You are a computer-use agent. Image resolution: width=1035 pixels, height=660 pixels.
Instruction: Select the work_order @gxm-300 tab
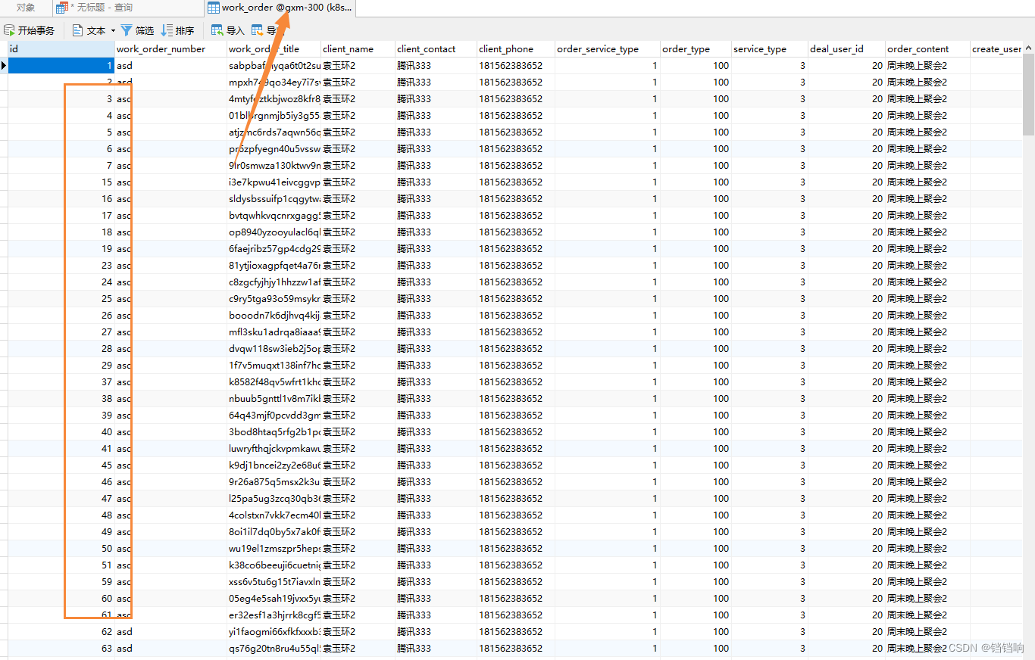coord(279,8)
